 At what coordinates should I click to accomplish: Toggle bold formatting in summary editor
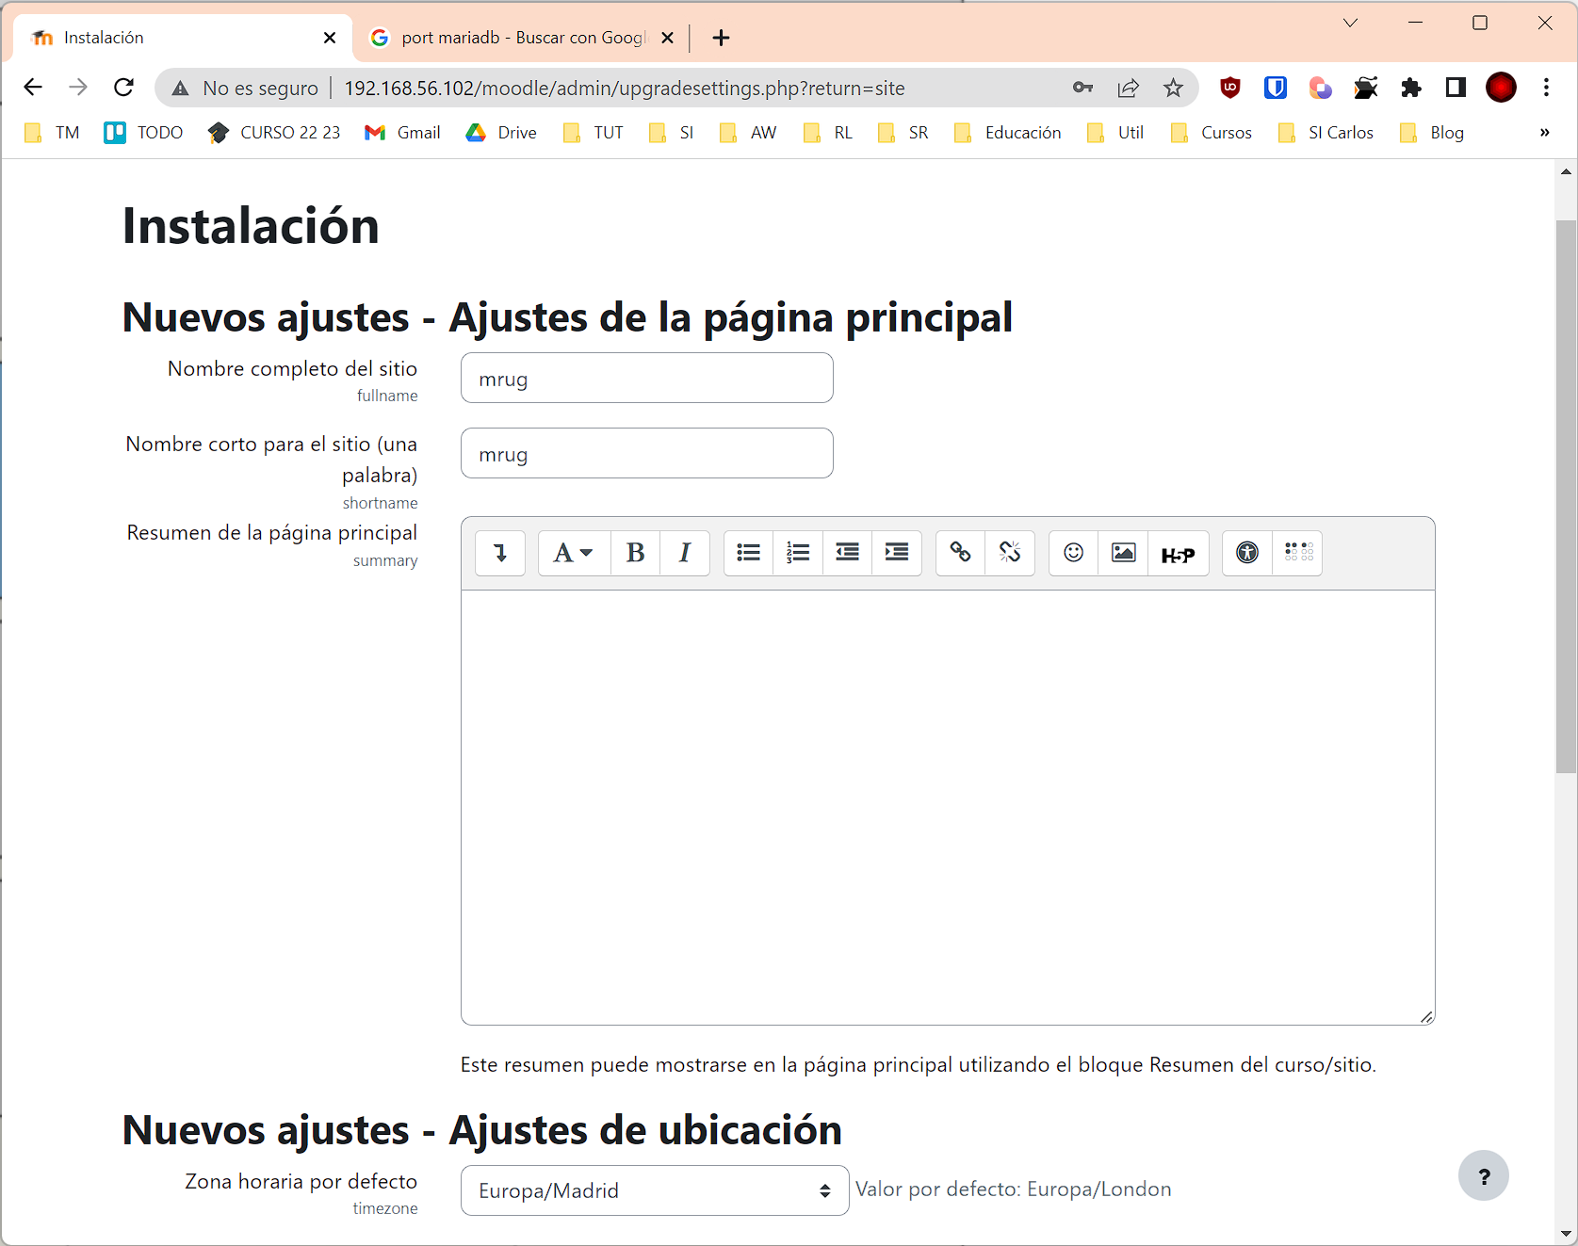635,553
